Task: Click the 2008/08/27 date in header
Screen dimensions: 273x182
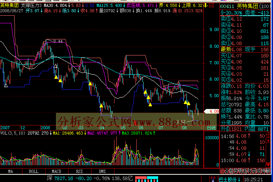Action: (x=11, y=11)
